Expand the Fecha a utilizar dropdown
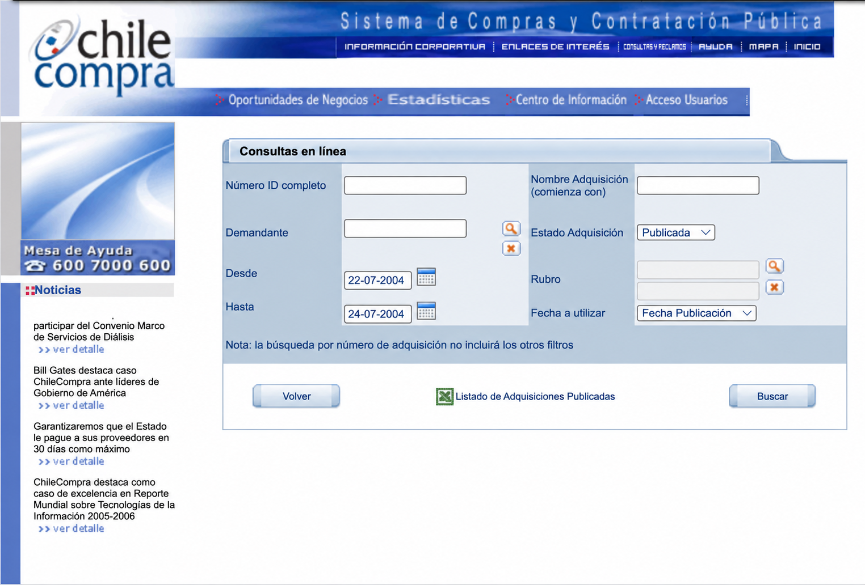This screenshot has width=865, height=585. [696, 313]
